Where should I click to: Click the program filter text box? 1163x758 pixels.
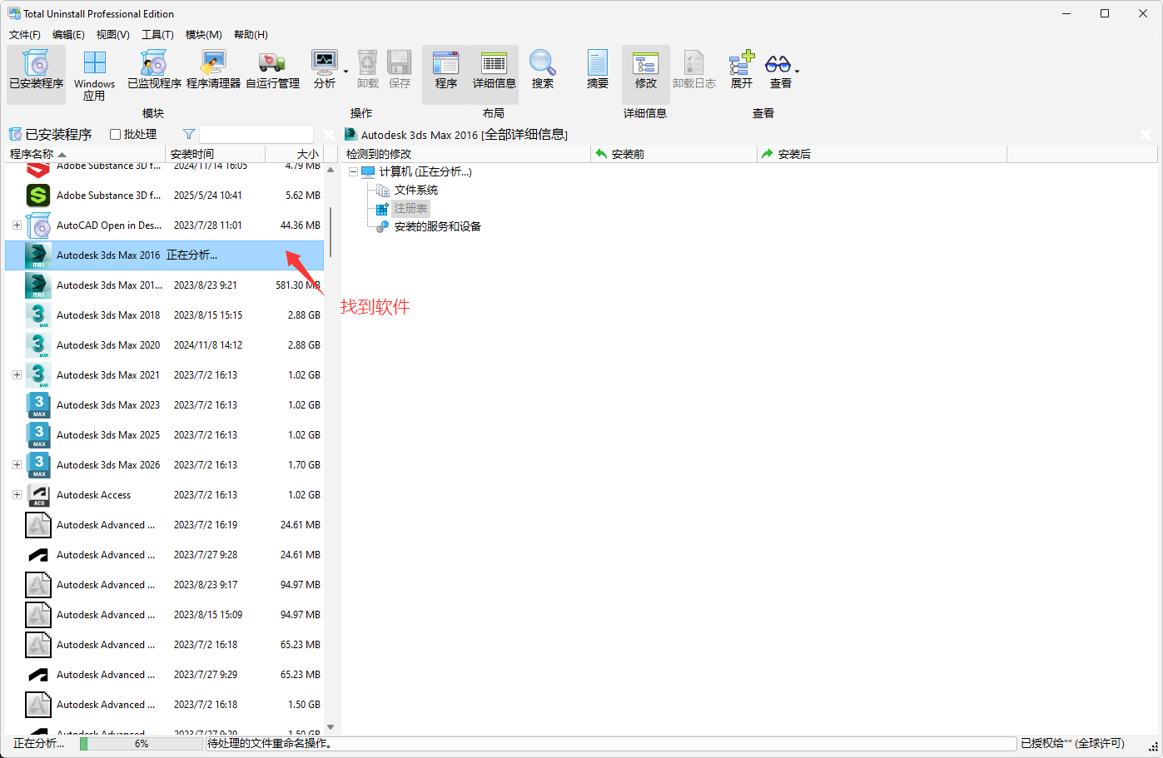[x=256, y=134]
